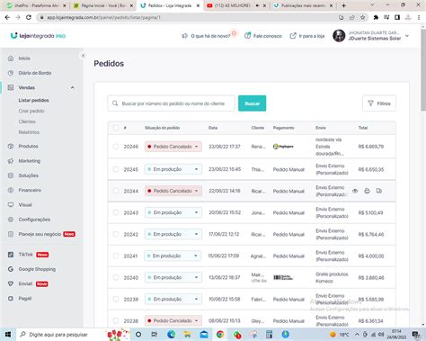This screenshot has height=341, width=426.
Task: Tick the select-all orders checkbox in header
Action: click(116, 128)
